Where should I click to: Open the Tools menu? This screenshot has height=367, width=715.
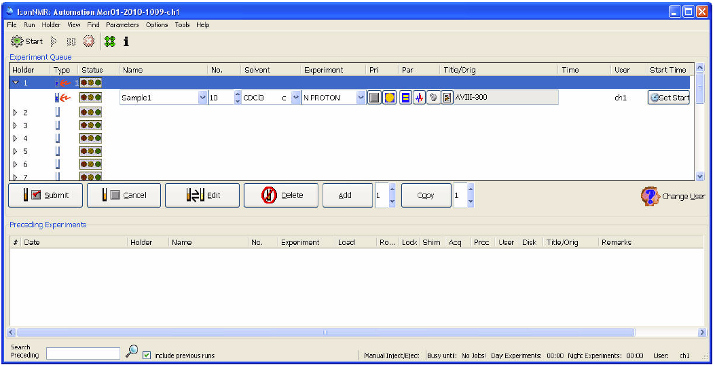pos(183,25)
